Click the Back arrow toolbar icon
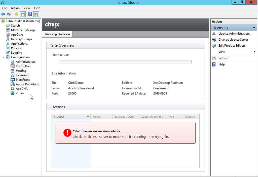 [x=3, y=14]
